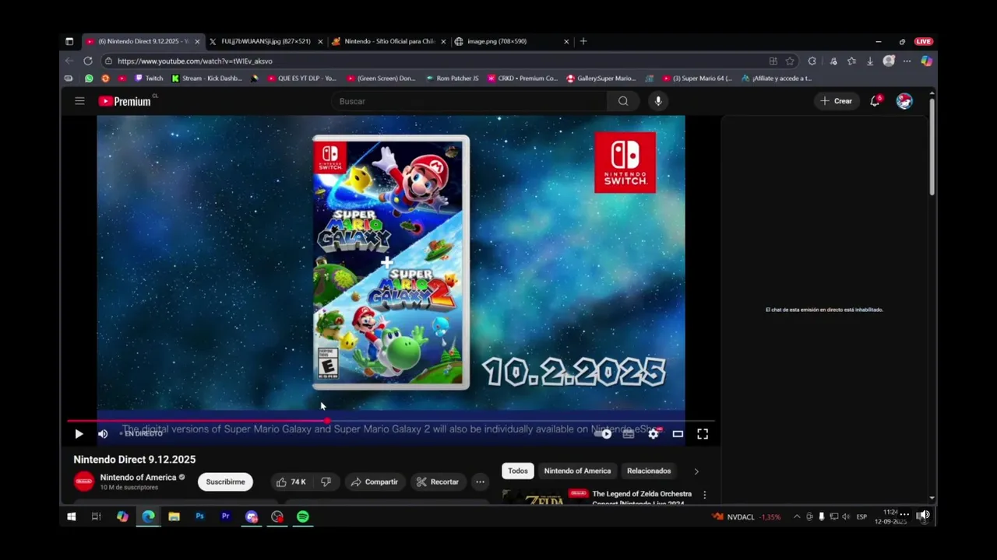
Task: Focus the Buscar search field
Action: point(469,101)
